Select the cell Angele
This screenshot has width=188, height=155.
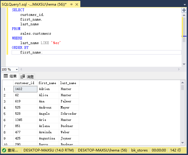pyautogui.click(x=48, y=114)
